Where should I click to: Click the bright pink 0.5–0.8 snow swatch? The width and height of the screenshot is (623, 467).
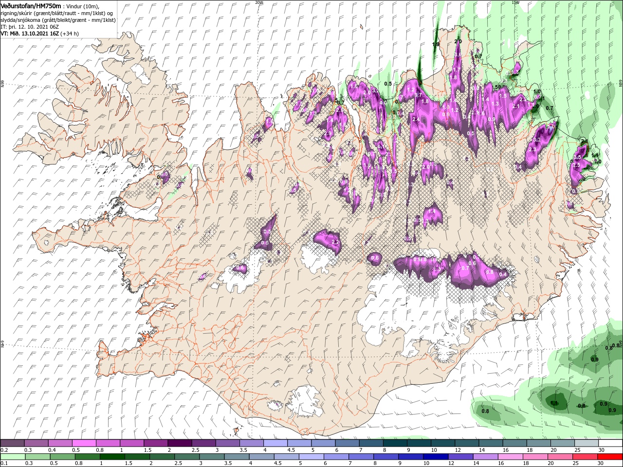84,443
